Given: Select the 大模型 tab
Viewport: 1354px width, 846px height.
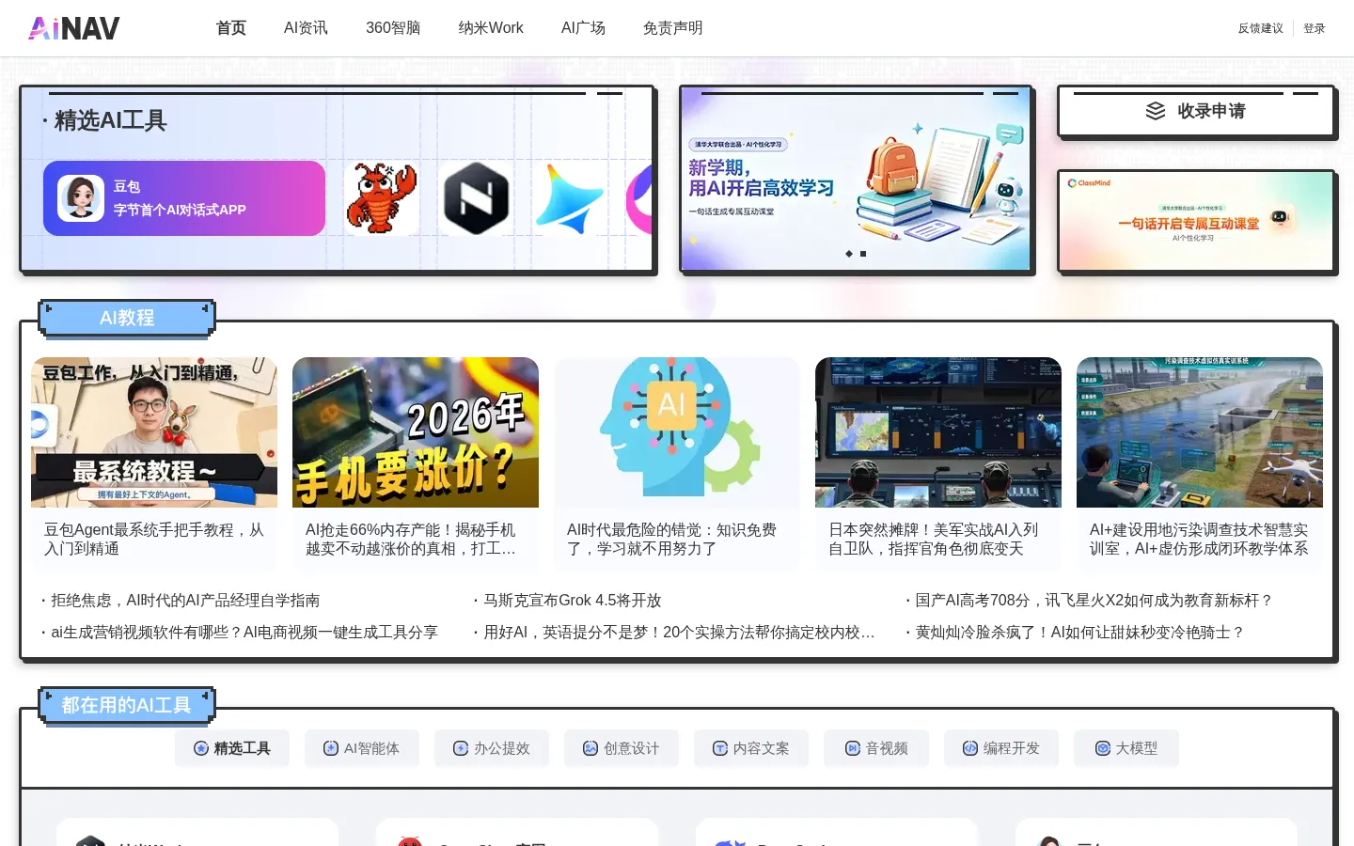Looking at the screenshot, I should [1126, 748].
